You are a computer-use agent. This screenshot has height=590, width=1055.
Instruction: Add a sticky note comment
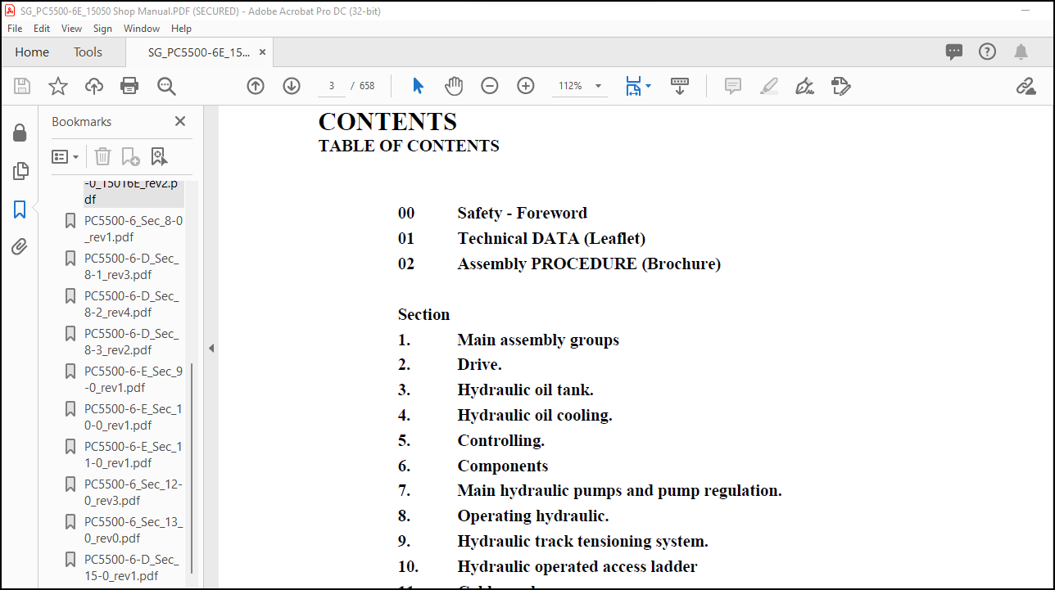(733, 86)
